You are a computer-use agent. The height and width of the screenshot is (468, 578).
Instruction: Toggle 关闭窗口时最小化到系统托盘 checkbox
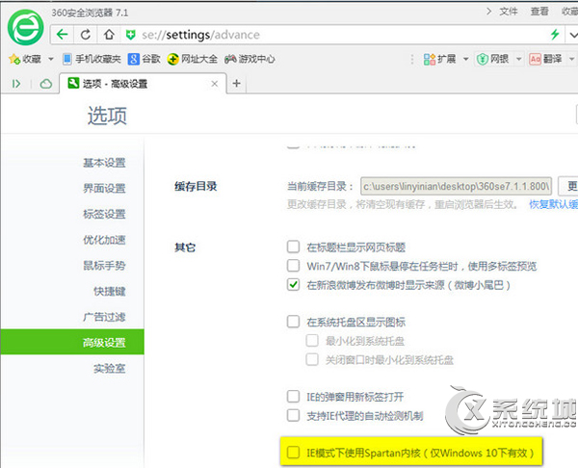312,359
